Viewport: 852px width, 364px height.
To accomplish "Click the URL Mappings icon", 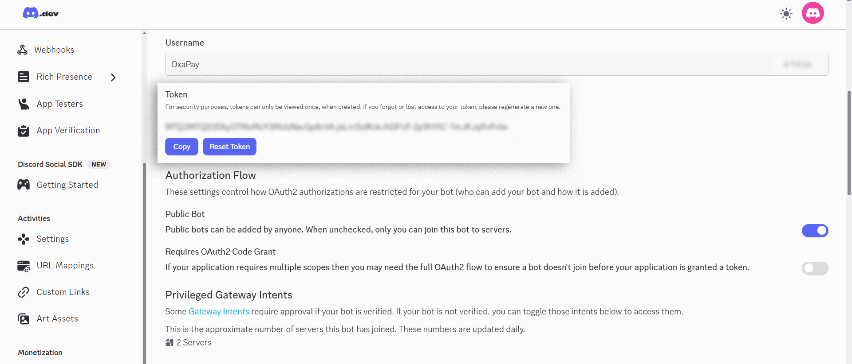I will tap(24, 266).
